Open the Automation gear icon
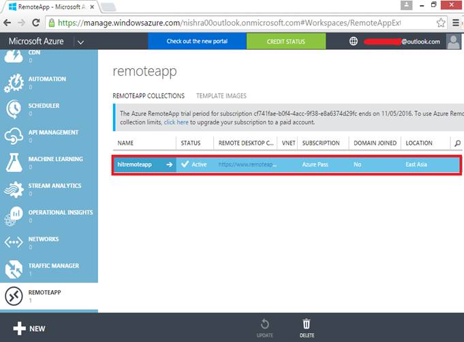Image resolution: width=464 pixels, height=342 pixels. (x=14, y=83)
